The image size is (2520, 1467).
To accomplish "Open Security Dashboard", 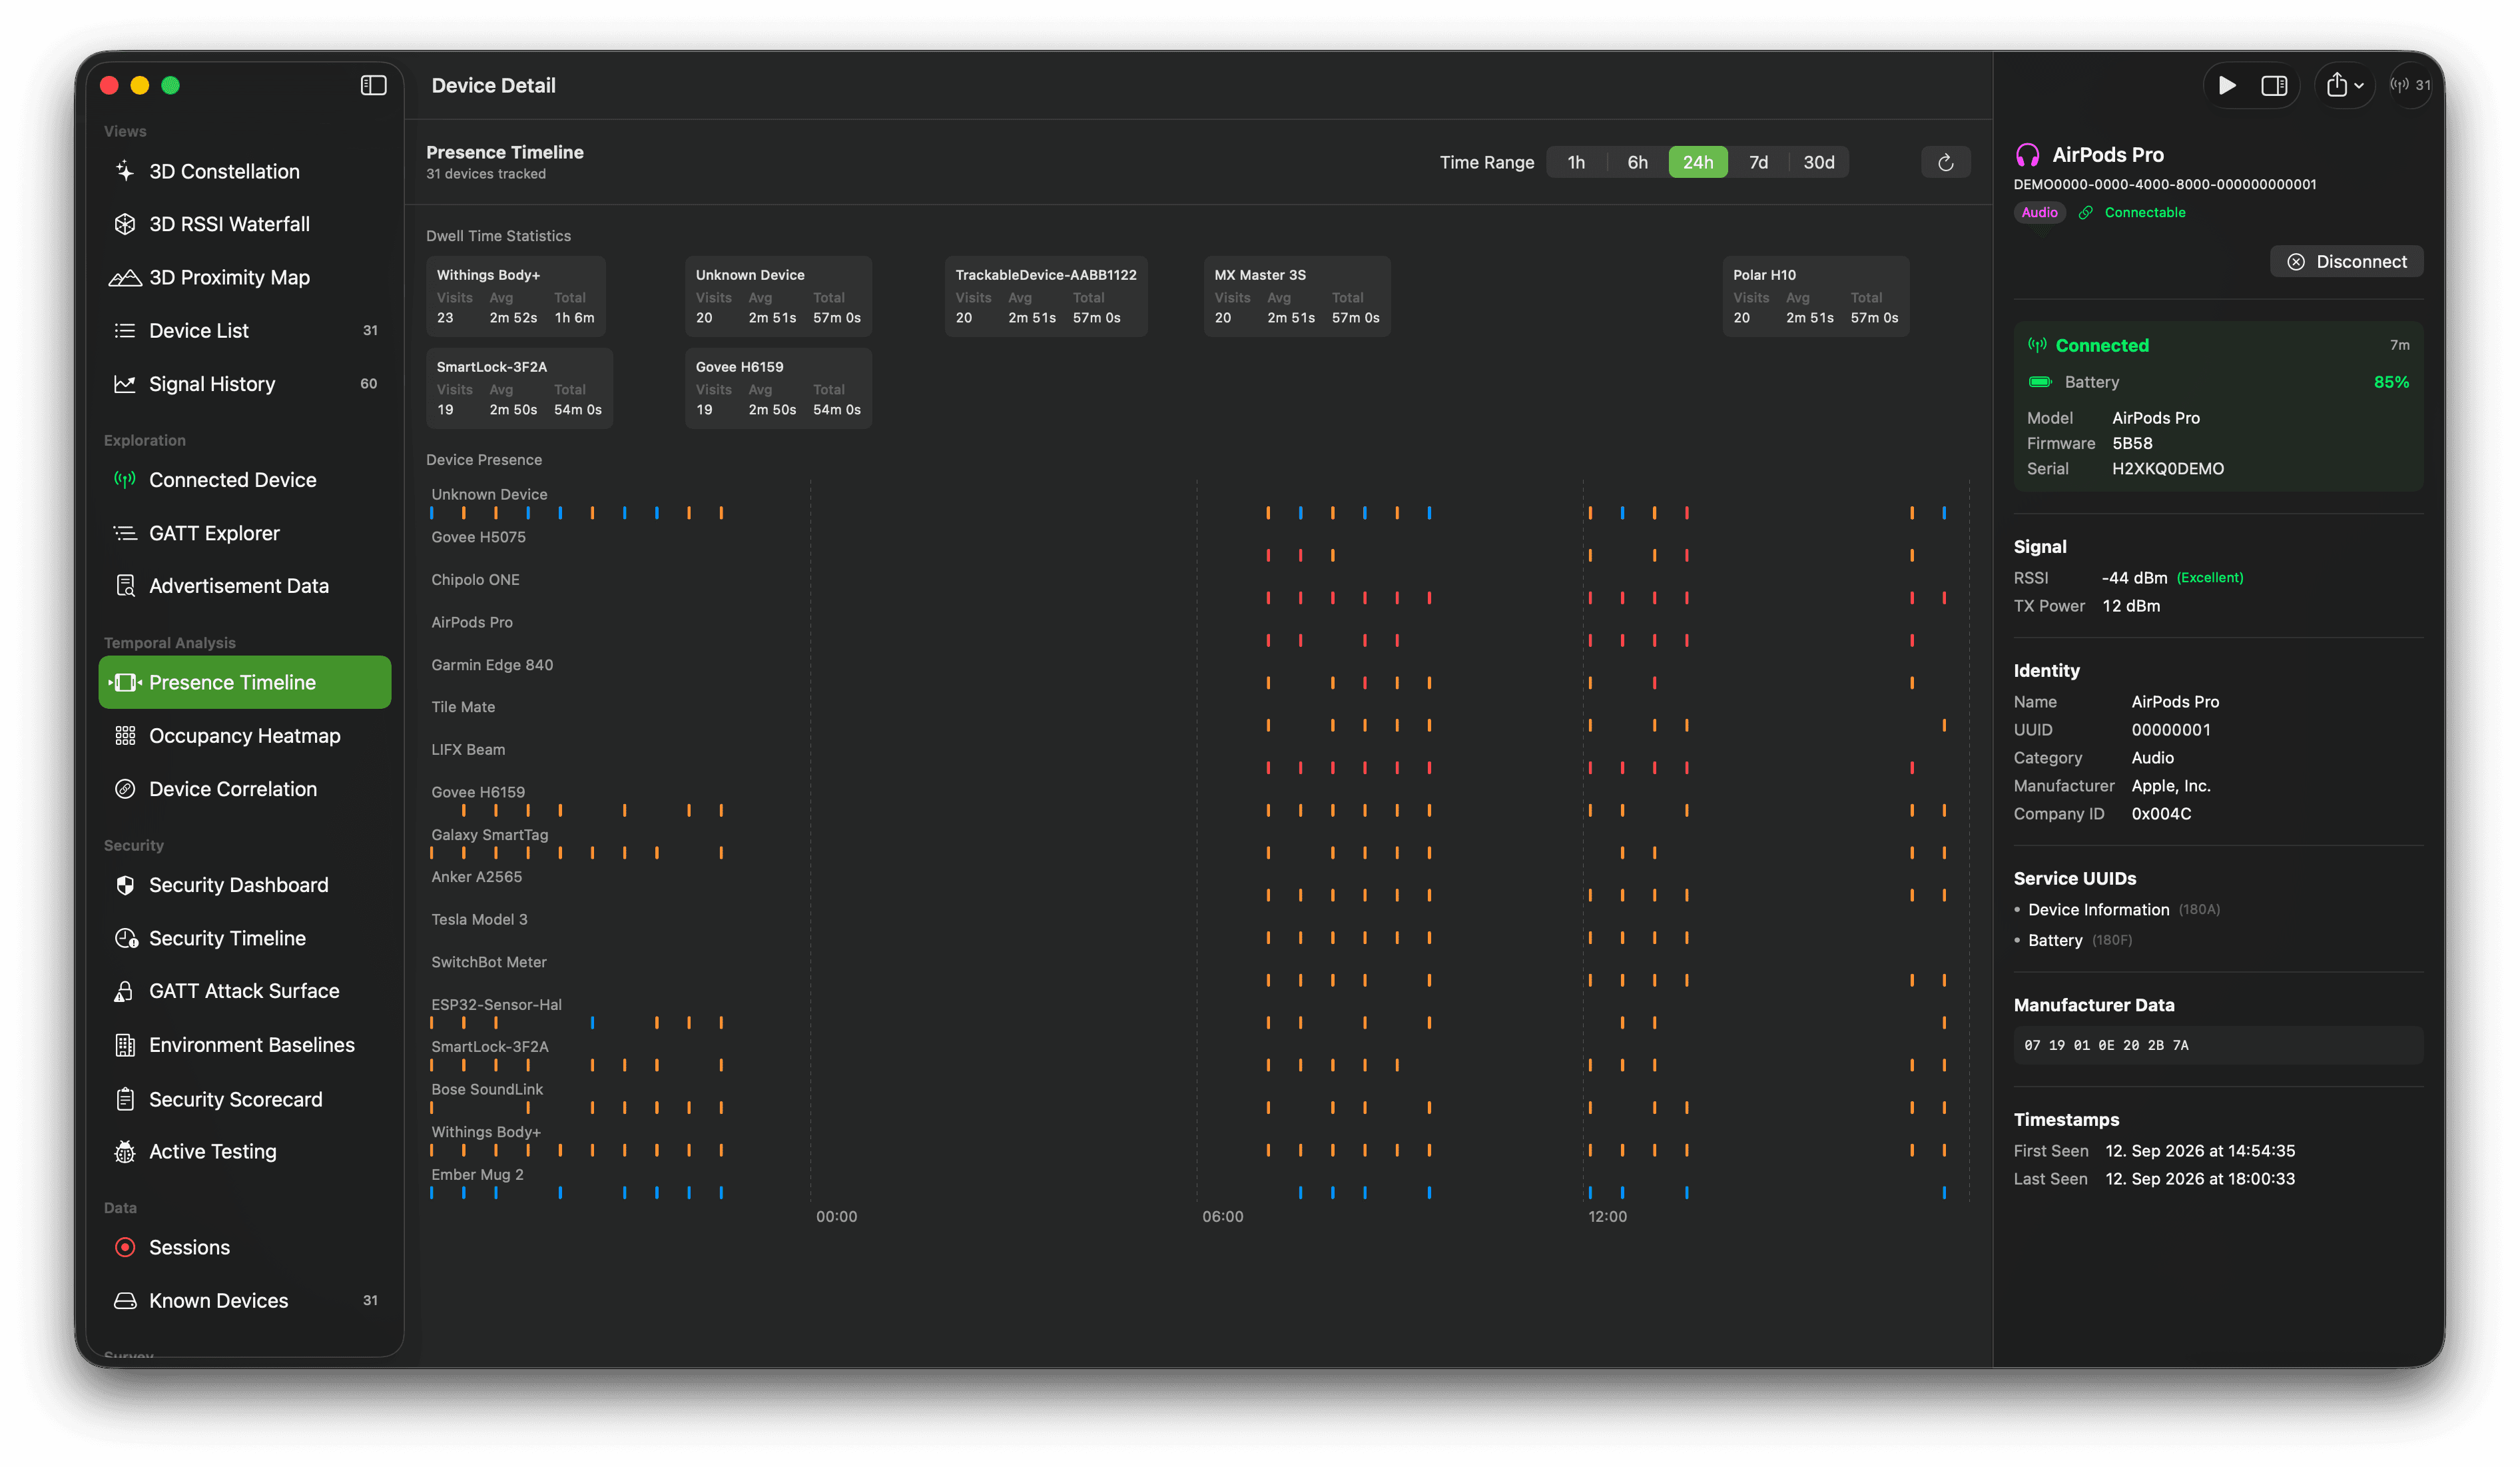I will pos(244,885).
